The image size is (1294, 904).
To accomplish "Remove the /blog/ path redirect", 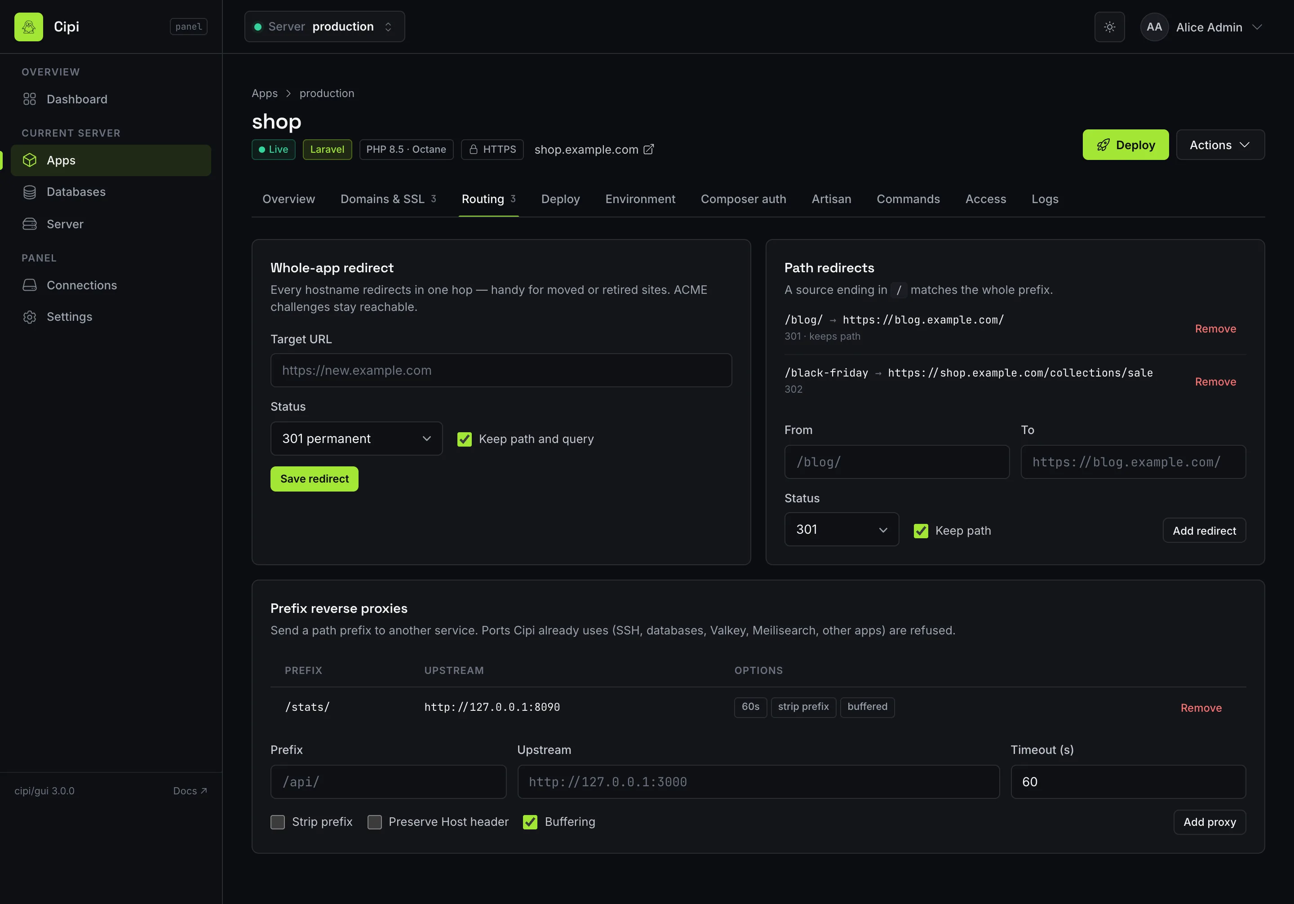I will click(1215, 328).
